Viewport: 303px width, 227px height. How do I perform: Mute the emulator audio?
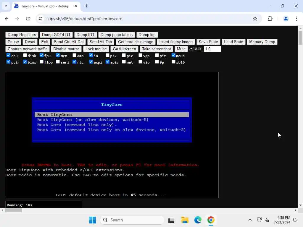coord(181,49)
